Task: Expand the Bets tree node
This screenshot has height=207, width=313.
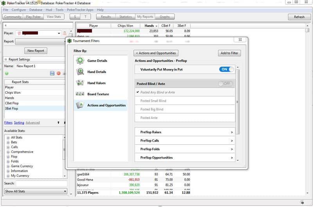Action: [x=8, y=142]
